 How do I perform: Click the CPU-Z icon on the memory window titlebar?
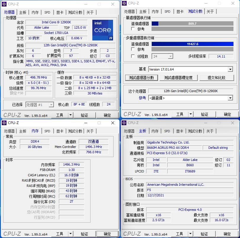point(4,123)
